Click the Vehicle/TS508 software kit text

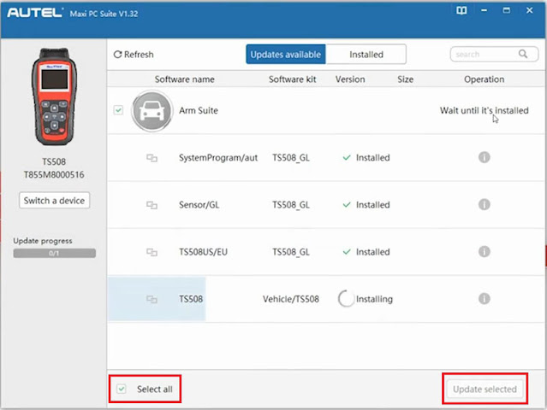[x=290, y=299]
